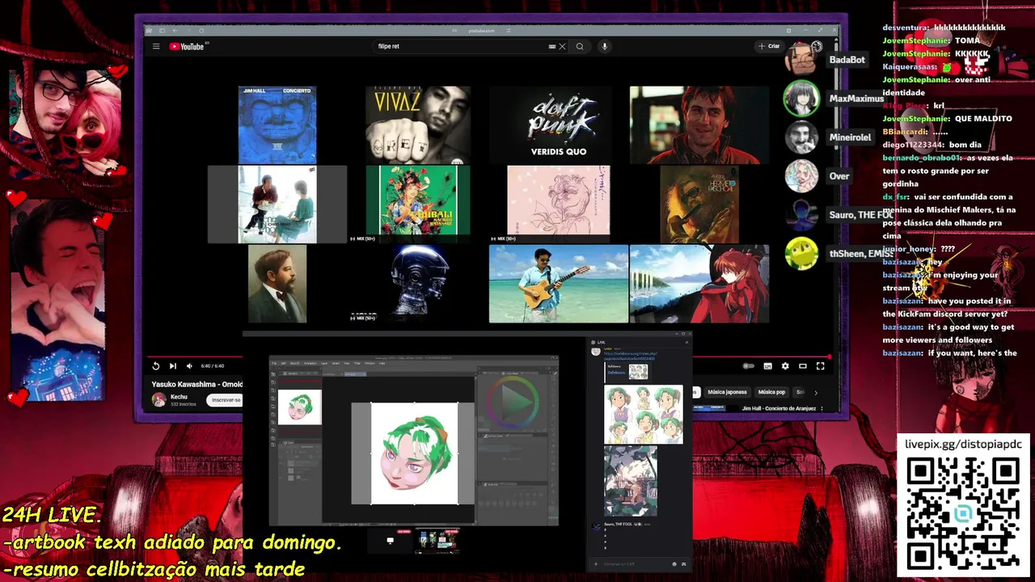This screenshot has height=582, width=1035.
Task: Open the safebooru link in the LIVE chat
Action: (x=631, y=356)
